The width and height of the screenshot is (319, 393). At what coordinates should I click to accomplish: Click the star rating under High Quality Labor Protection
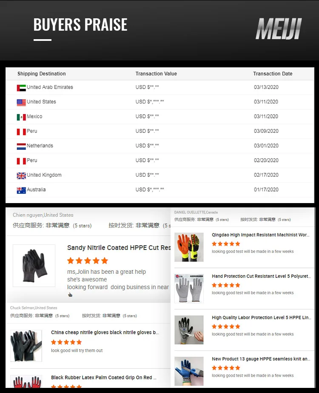tap(226, 326)
